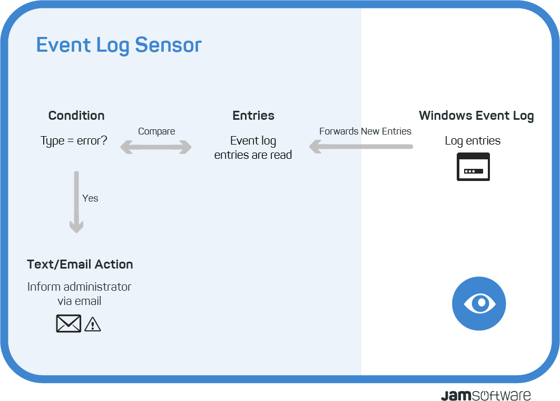This screenshot has height=401, width=560.
Task: Click the 'Yes' label
Action: pyautogui.click(x=90, y=198)
